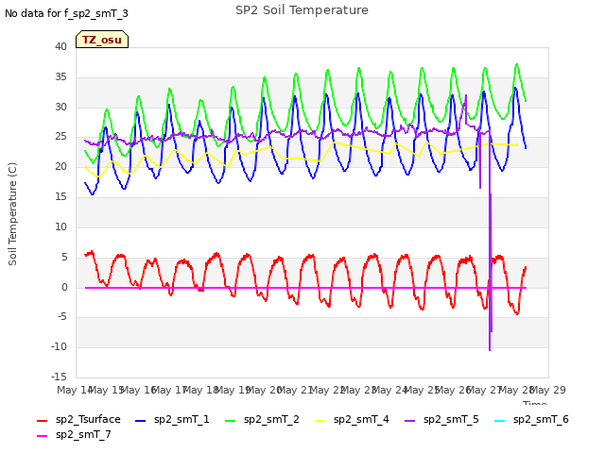
Task: Toggle sp2_smT_2 series in legend
Action: click(x=262, y=419)
